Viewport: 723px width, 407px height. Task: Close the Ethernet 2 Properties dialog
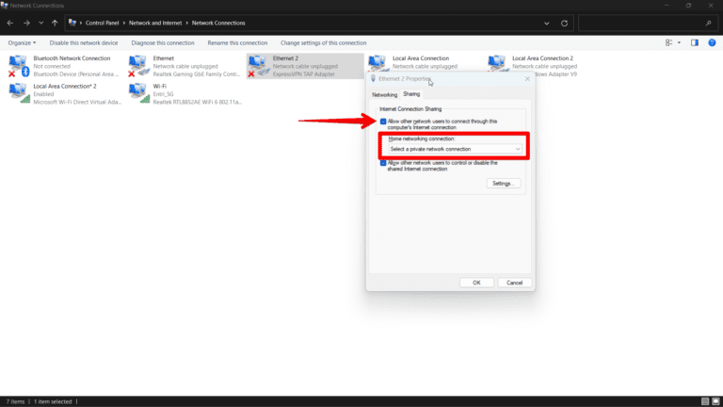point(527,79)
